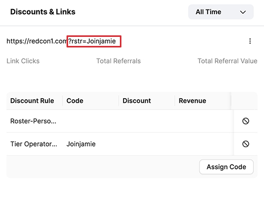The width and height of the screenshot is (264, 211).
Task: Open the All Time period dropdown
Action: [x=221, y=12]
